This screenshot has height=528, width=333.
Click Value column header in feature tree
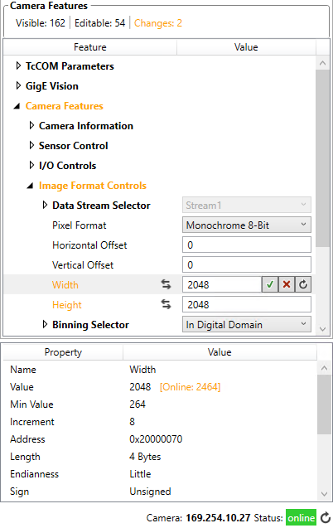pyautogui.click(x=246, y=47)
